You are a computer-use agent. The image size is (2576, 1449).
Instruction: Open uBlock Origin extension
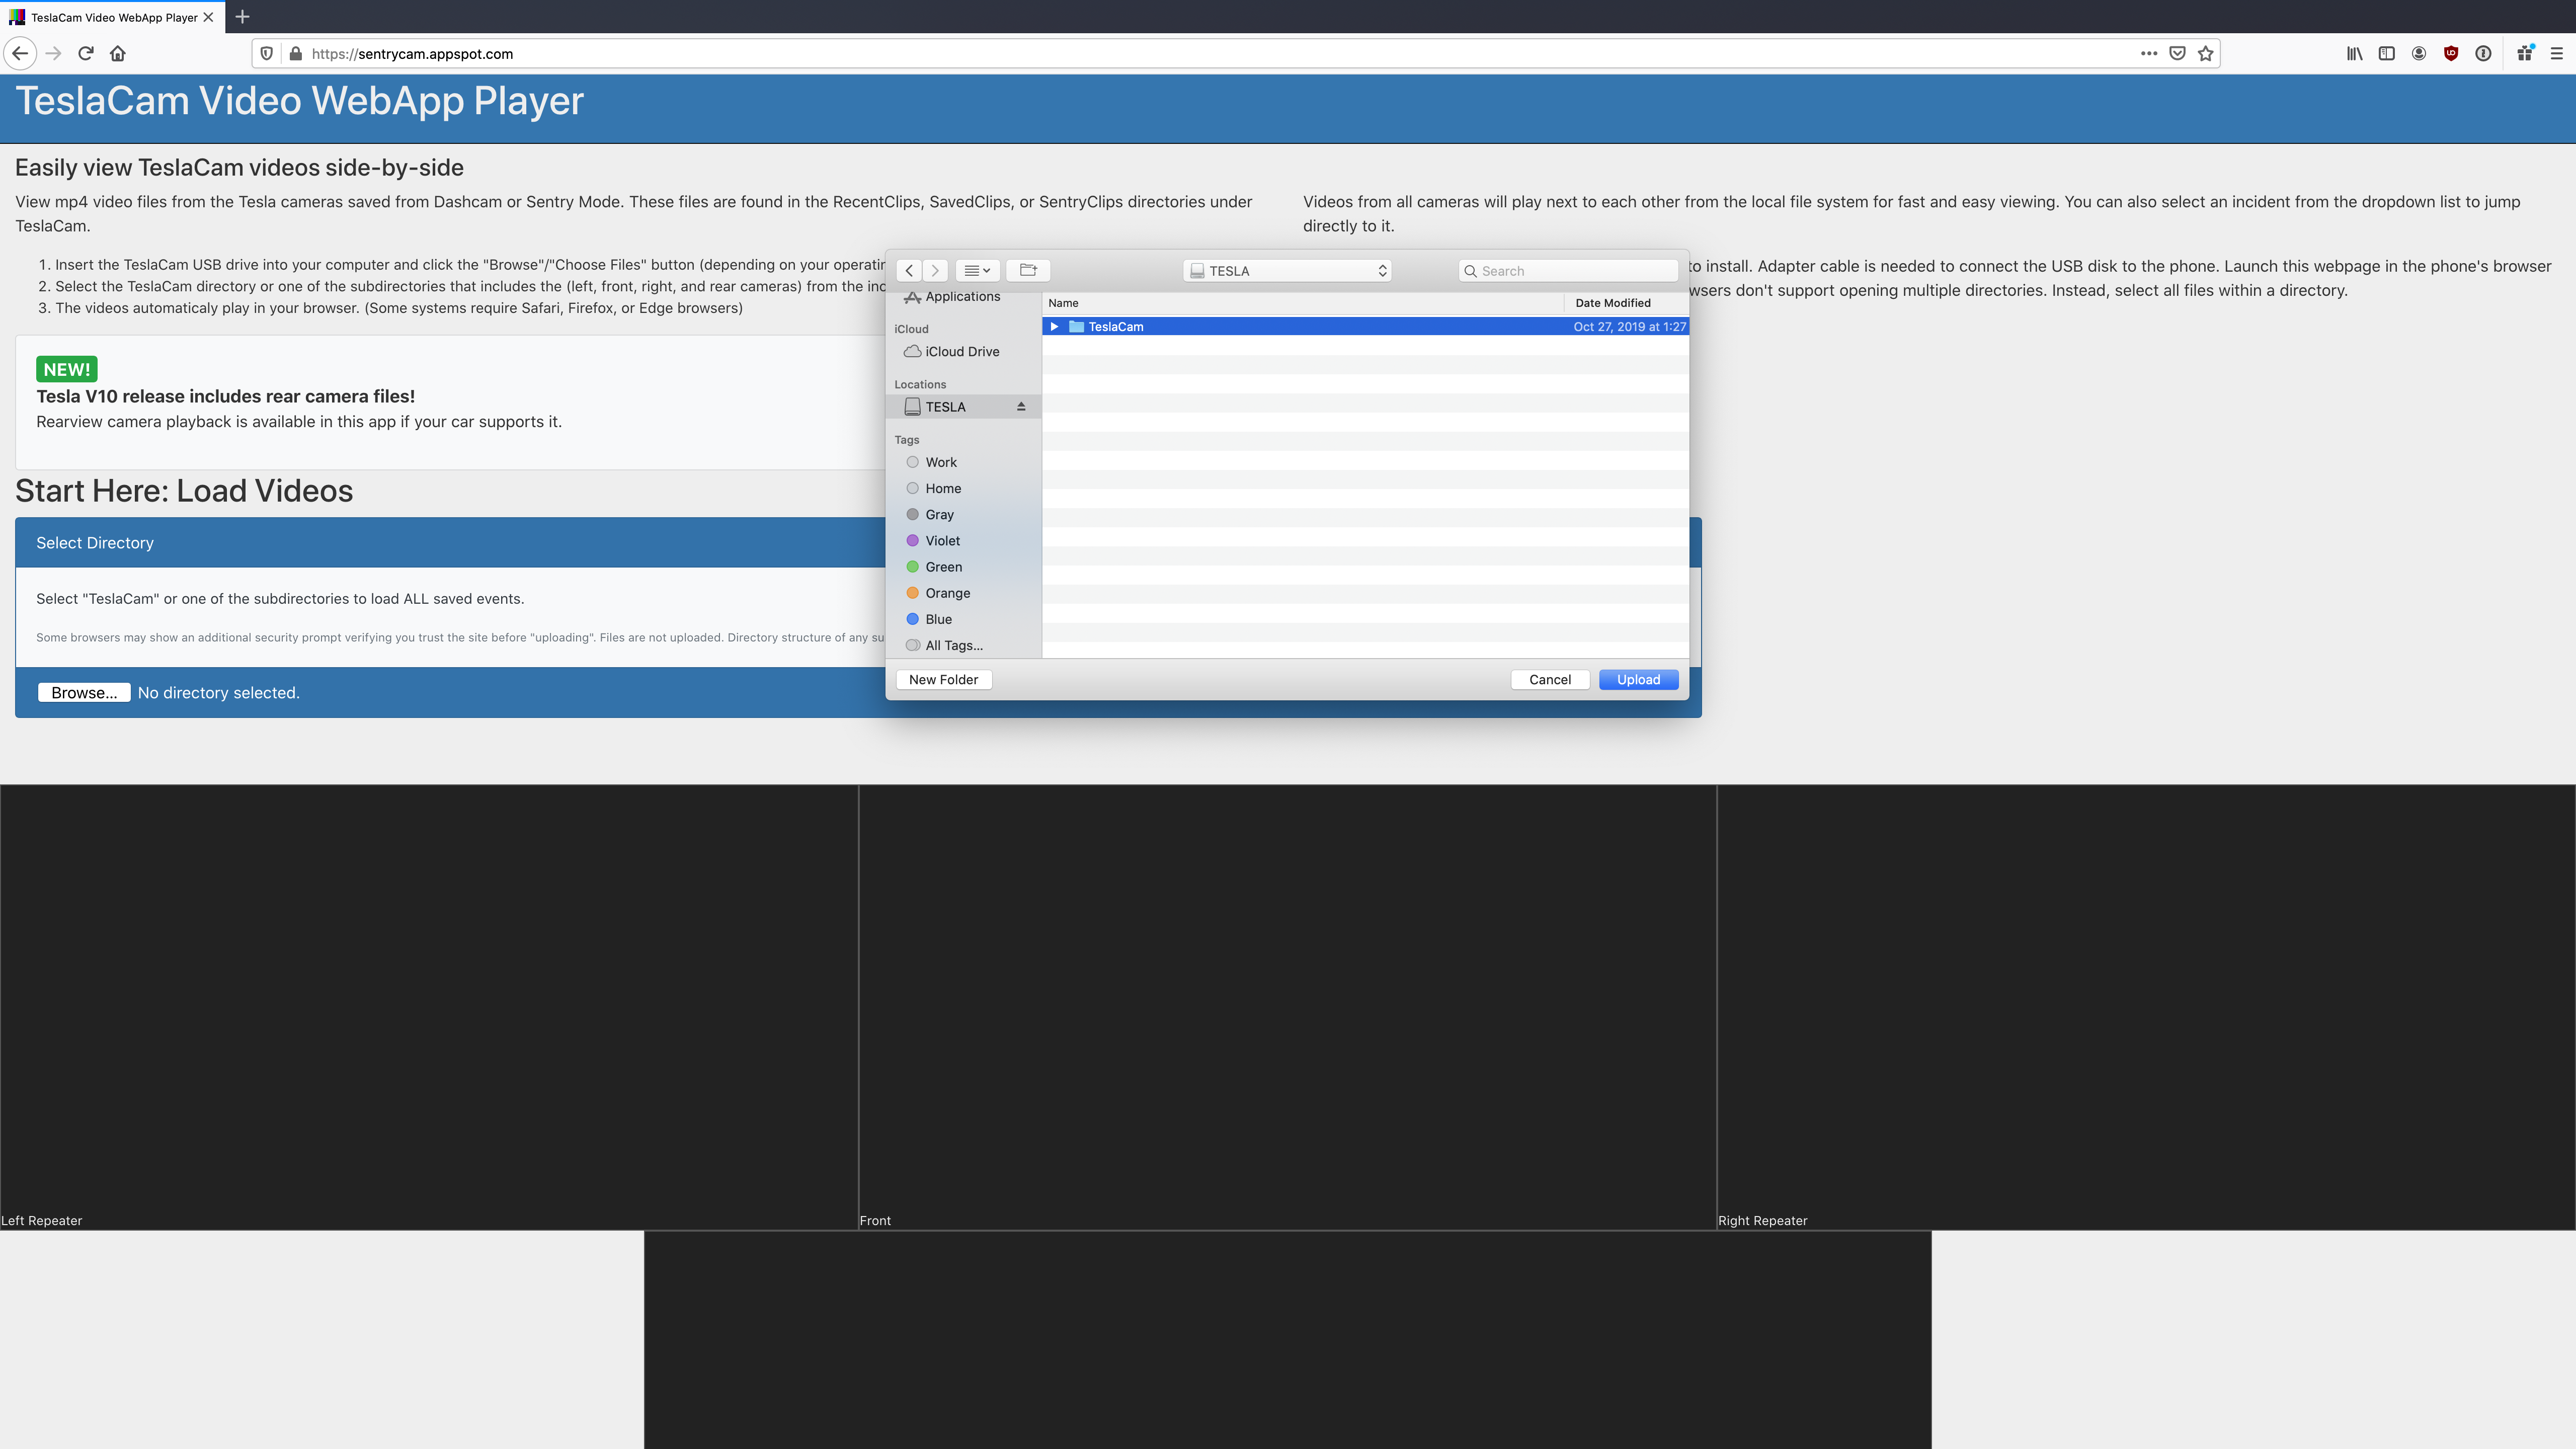[x=2451, y=54]
